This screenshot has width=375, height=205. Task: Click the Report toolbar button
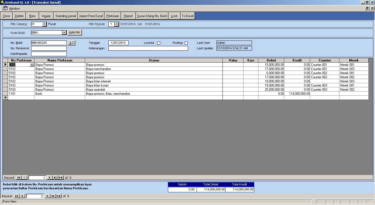tap(128, 16)
